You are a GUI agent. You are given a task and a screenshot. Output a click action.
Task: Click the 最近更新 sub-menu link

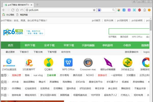pyautogui.click(x=10, y=52)
